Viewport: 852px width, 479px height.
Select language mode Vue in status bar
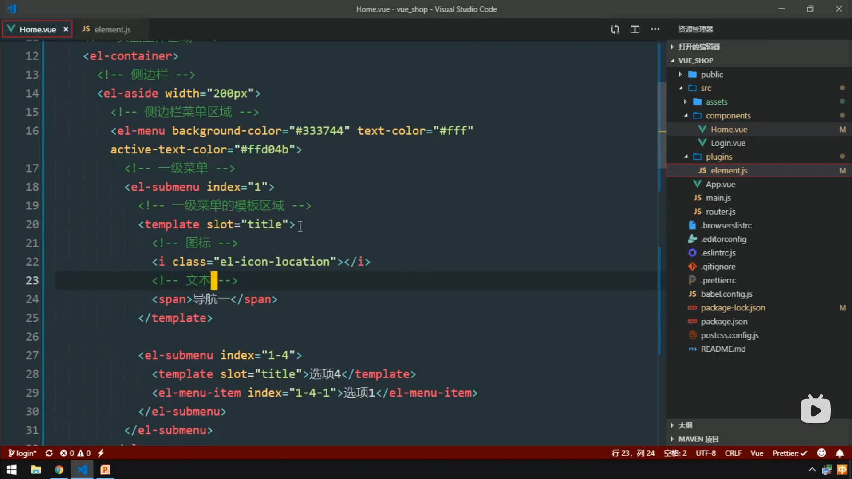(757, 453)
